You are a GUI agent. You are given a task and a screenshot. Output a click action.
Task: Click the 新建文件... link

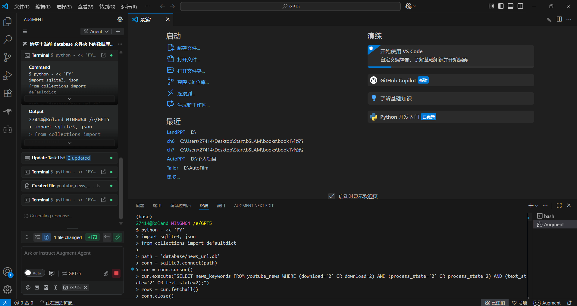click(189, 48)
